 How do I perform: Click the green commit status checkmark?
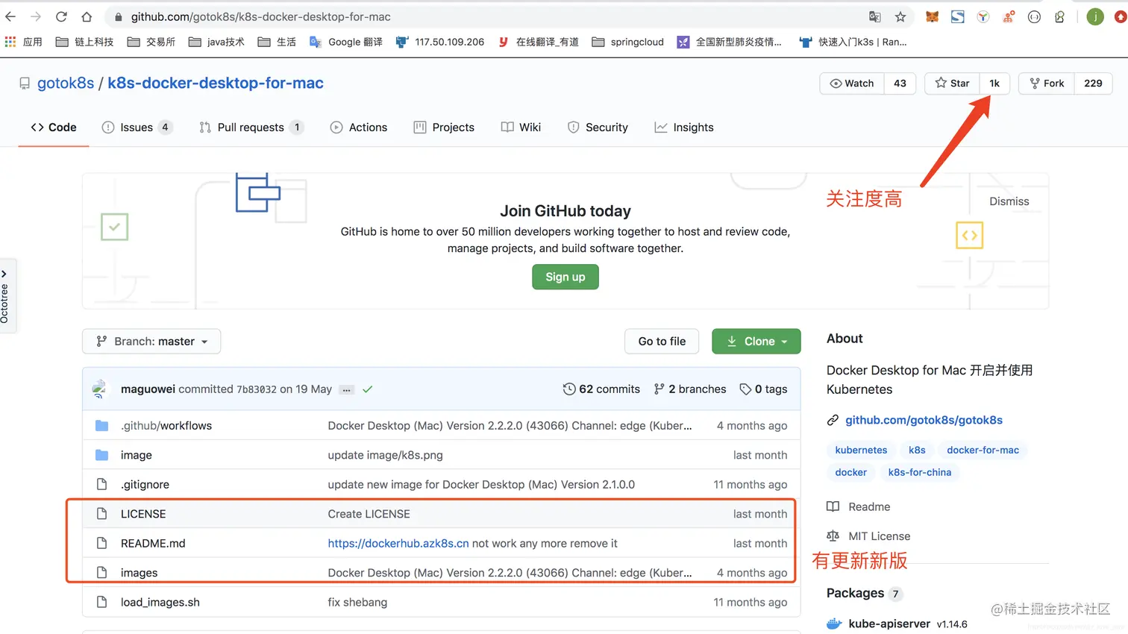coord(368,389)
